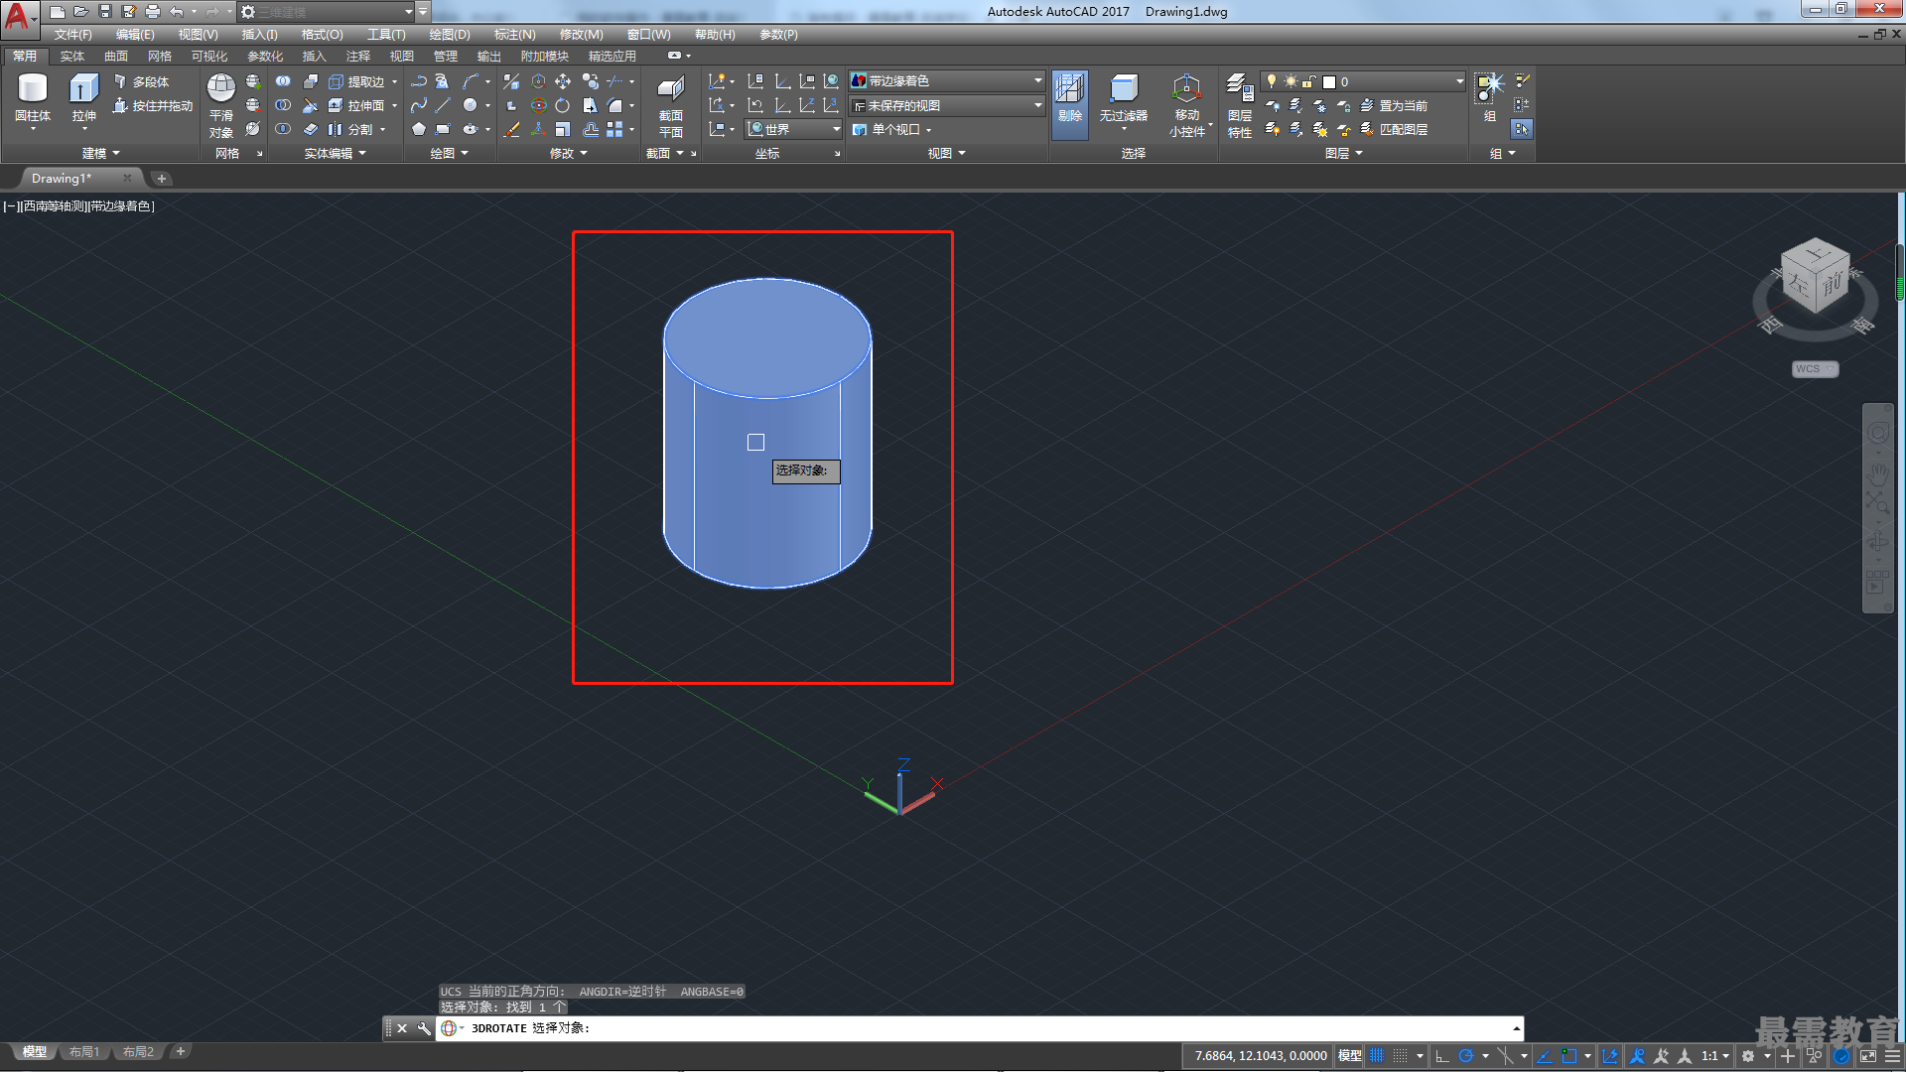Image resolution: width=1906 pixels, height=1072 pixels.
Task: Open the 绘图(D) menu
Action: pos(450,35)
